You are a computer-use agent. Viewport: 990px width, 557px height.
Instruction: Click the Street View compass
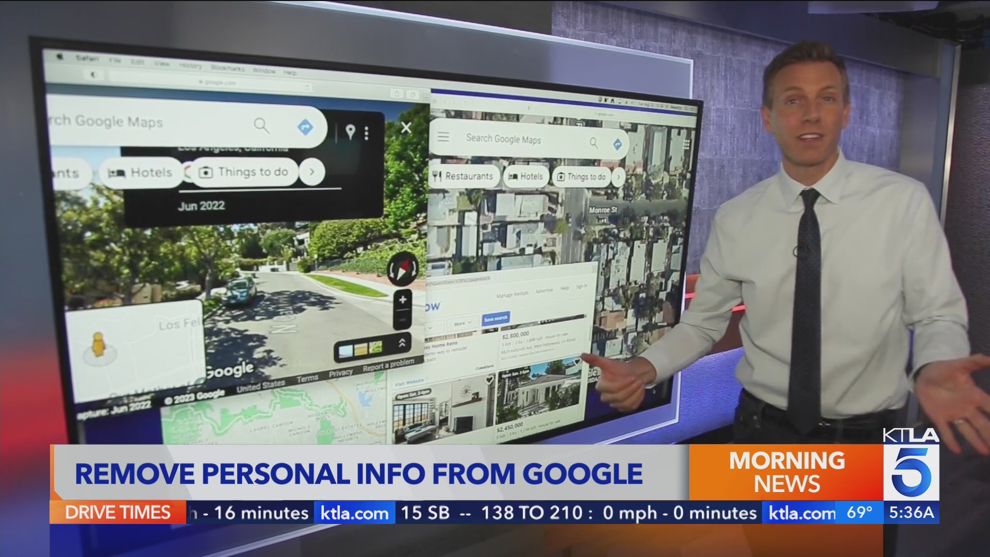pyautogui.click(x=403, y=269)
